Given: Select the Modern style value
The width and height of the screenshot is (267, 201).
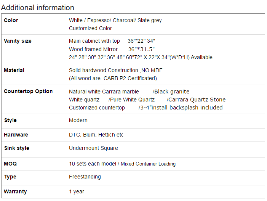Looking at the screenshot, I should (x=78, y=120).
